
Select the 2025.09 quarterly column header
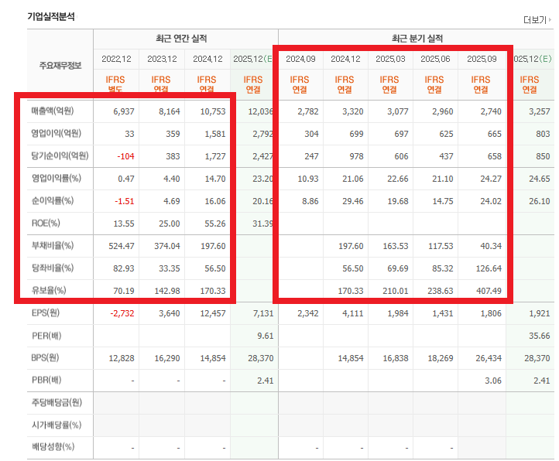pyautogui.click(x=480, y=59)
